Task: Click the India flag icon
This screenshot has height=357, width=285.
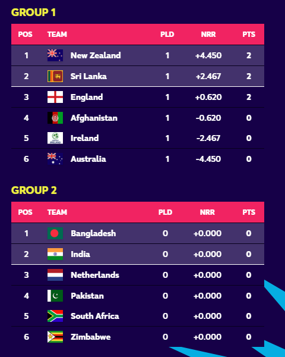Action: point(55,254)
